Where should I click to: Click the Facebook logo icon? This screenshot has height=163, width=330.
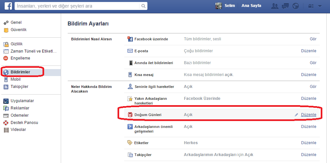click(8, 6)
